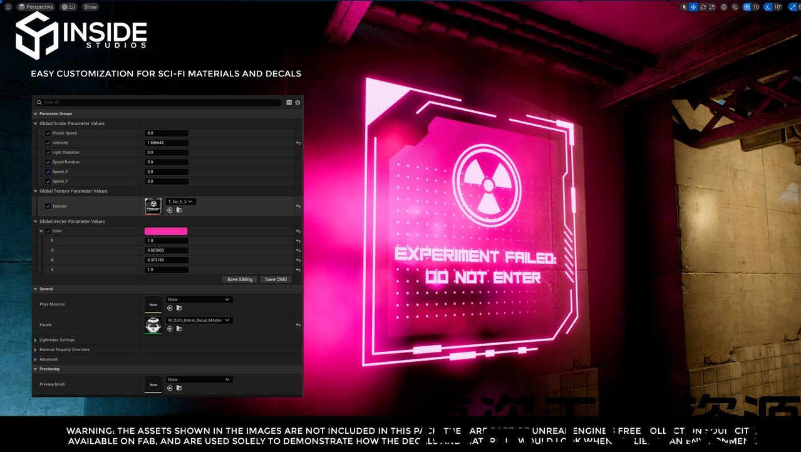This screenshot has width=801, height=452.
Task: Open the Phys Material dropdown
Action: 199,300
